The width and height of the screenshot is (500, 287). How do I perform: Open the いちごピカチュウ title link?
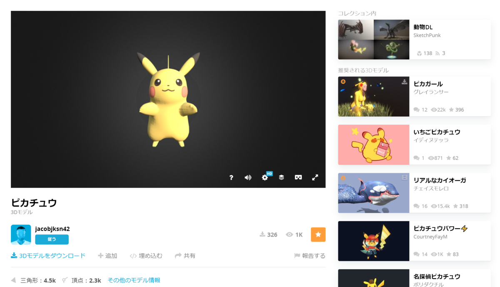pos(437,132)
